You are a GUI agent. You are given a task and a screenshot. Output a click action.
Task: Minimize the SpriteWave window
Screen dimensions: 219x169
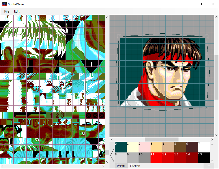coord(188,4)
